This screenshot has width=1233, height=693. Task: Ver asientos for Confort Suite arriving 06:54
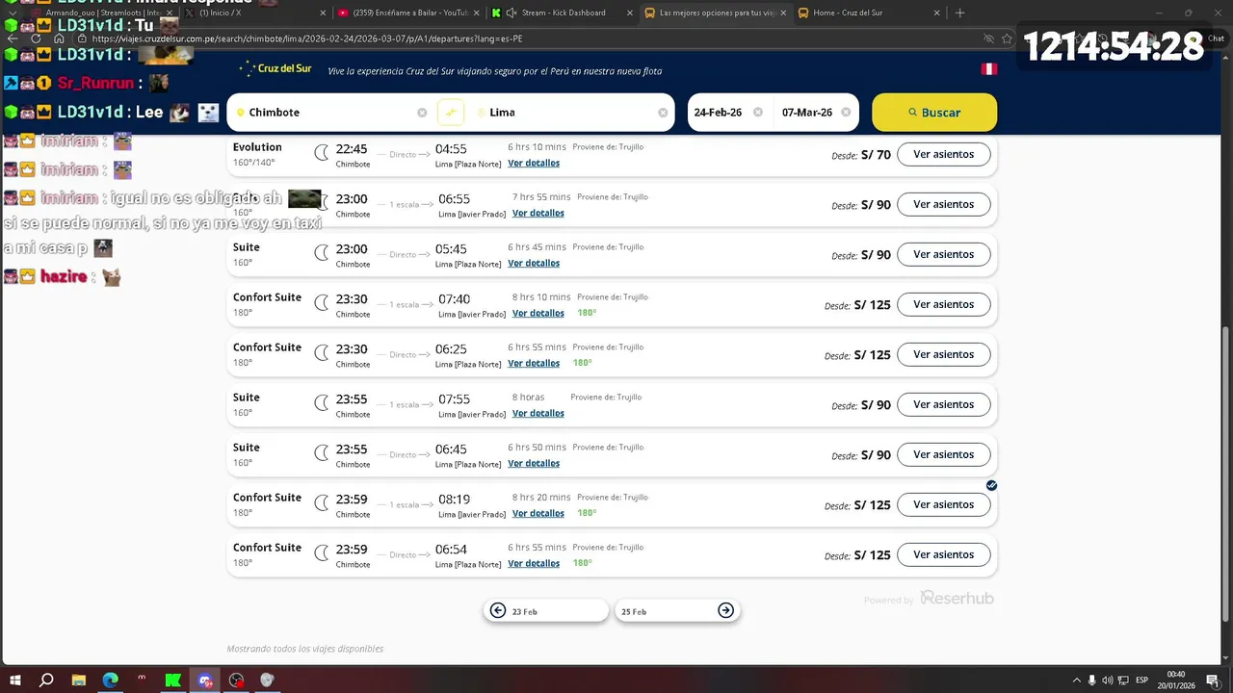[x=943, y=554]
